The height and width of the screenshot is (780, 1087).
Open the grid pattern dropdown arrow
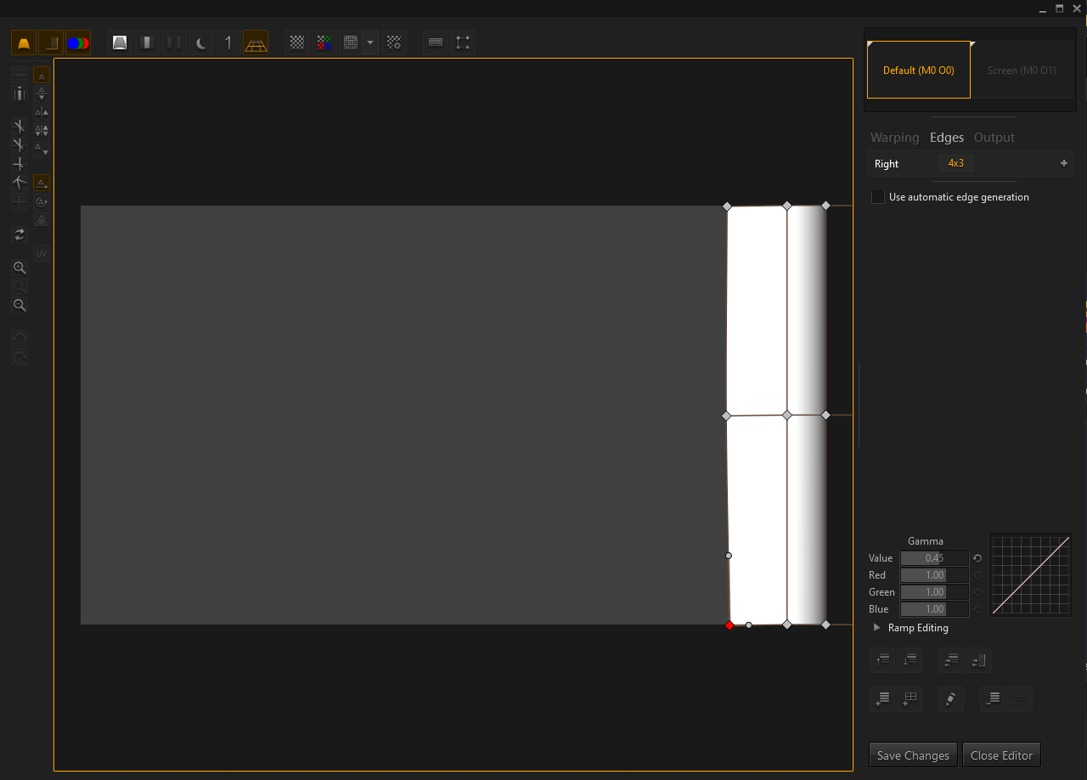370,42
